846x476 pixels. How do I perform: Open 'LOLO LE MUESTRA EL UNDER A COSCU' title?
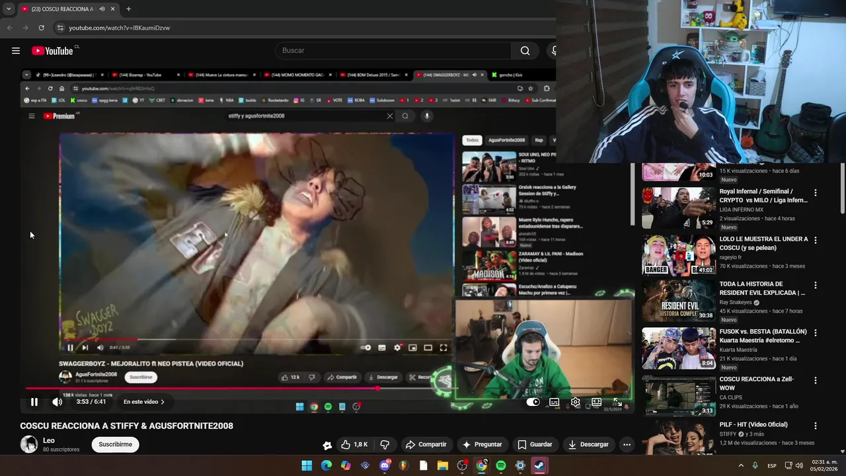pyautogui.click(x=763, y=243)
